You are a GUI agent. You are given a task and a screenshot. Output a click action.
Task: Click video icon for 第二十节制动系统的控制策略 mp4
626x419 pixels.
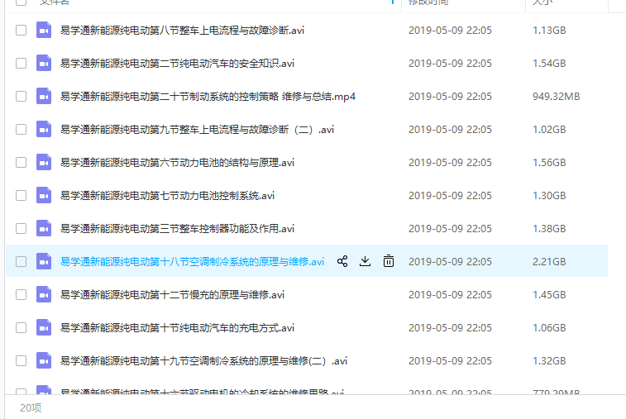(x=44, y=97)
